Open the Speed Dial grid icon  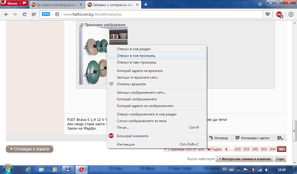pyautogui.click(x=34, y=14)
